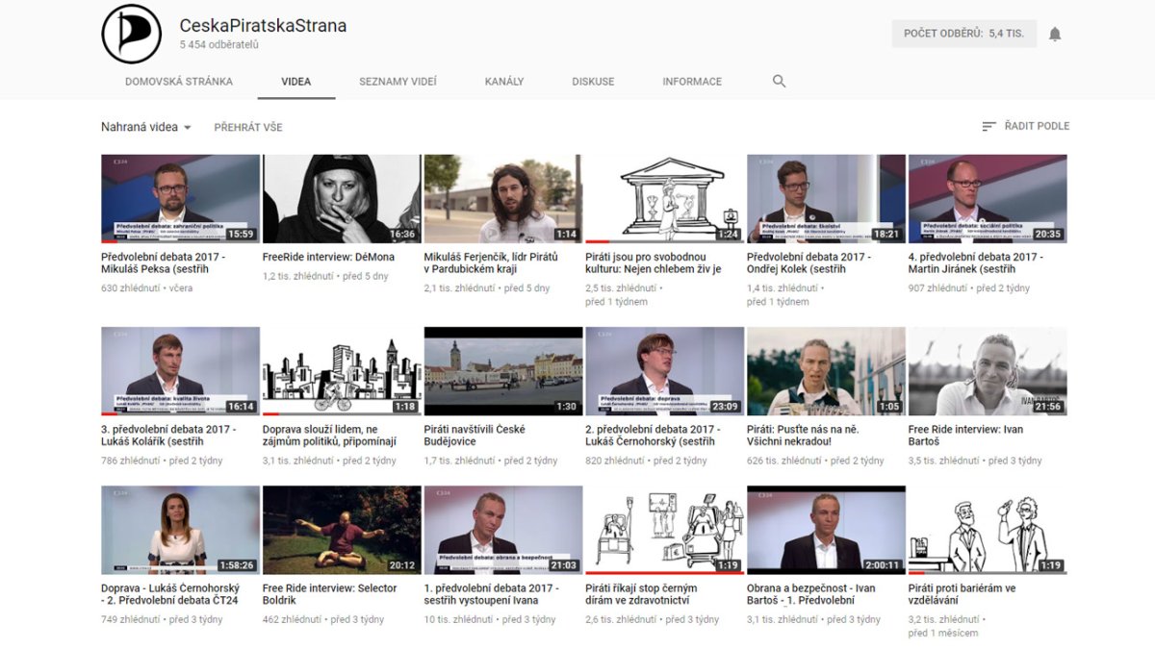The image size is (1155, 649).
Task: Click title Free Ride interview: Ivan Bartoš
Action: click(966, 436)
